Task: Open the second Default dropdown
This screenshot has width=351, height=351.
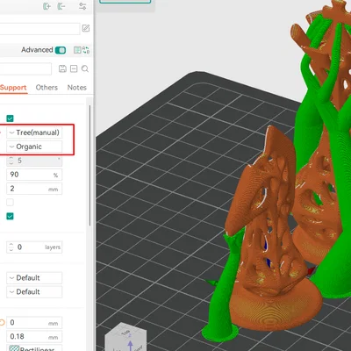Action: (x=34, y=292)
